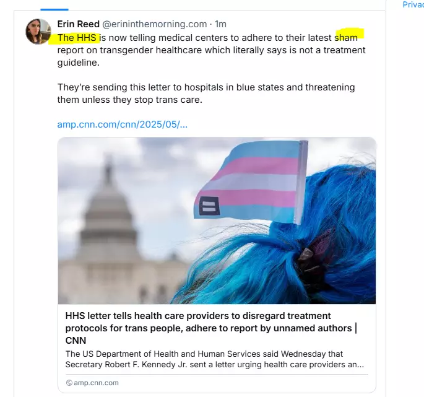Follow the amp.cnn.com/cnn/2025/05 link
This screenshot has width=424, height=397.
pos(122,124)
